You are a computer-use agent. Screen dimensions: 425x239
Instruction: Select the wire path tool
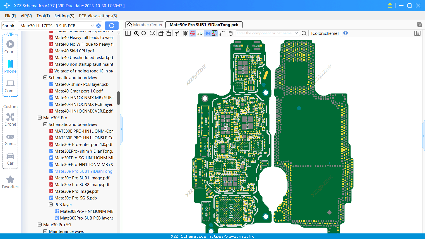click(x=222, y=33)
